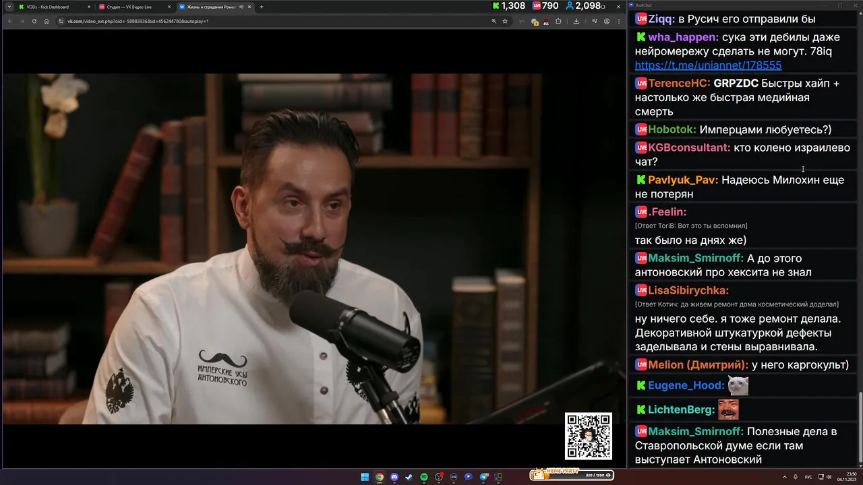The image size is (863, 485).
Task: Open the extension with 455 badge
Action: coord(545,22)
